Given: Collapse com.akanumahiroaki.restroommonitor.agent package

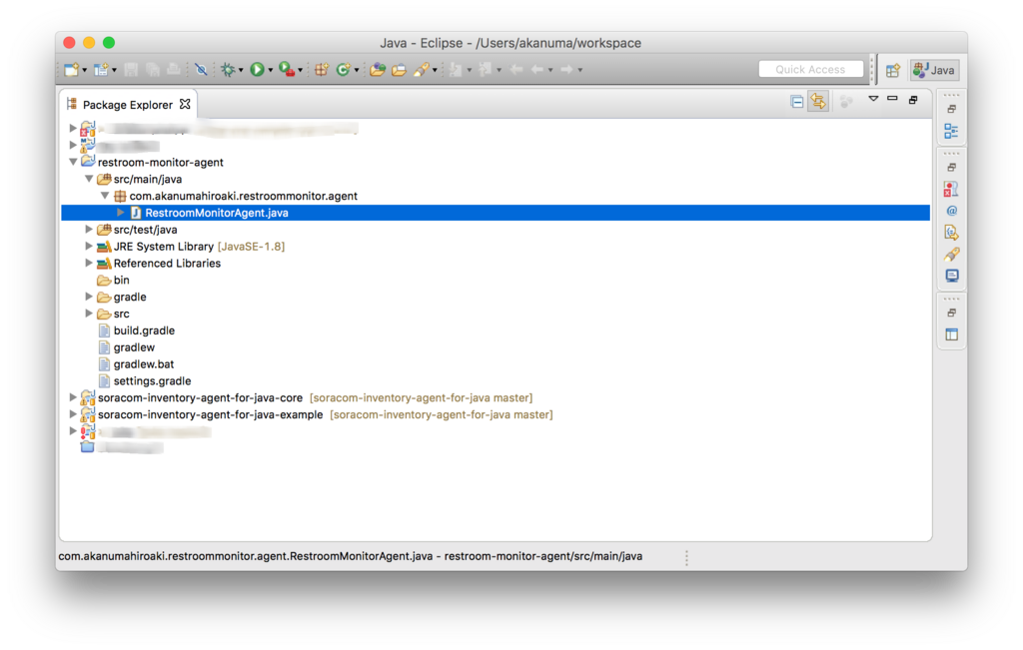Looking at the screenshot, I should click(104, 196).
